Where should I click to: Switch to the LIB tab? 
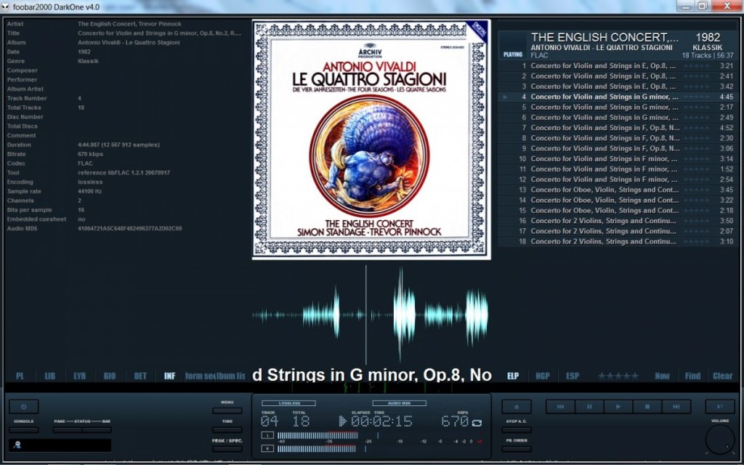coord(50,376)
